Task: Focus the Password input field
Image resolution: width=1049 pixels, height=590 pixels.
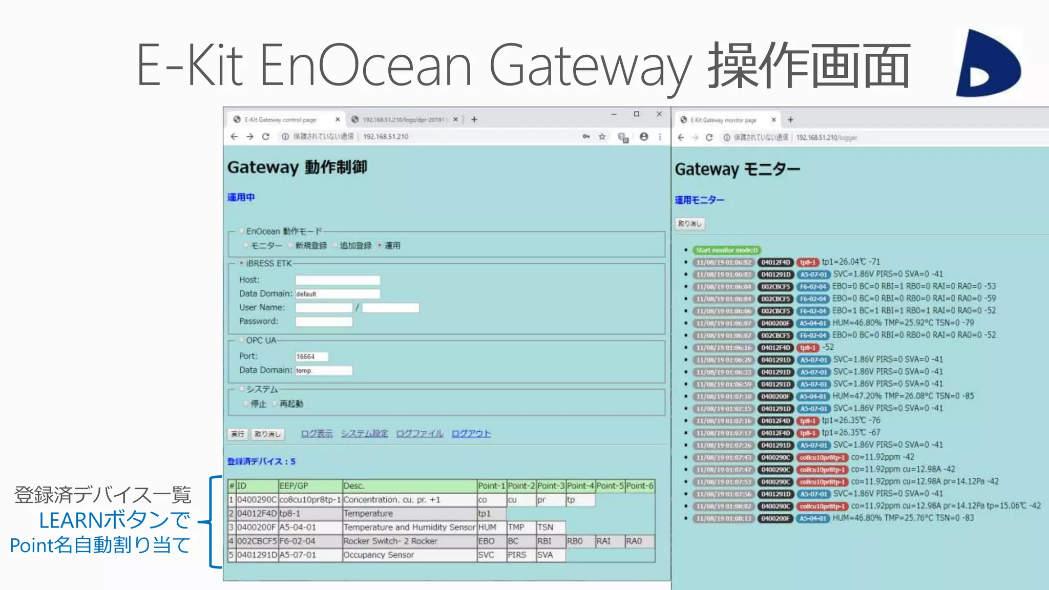Action: (x=324, y=322)
